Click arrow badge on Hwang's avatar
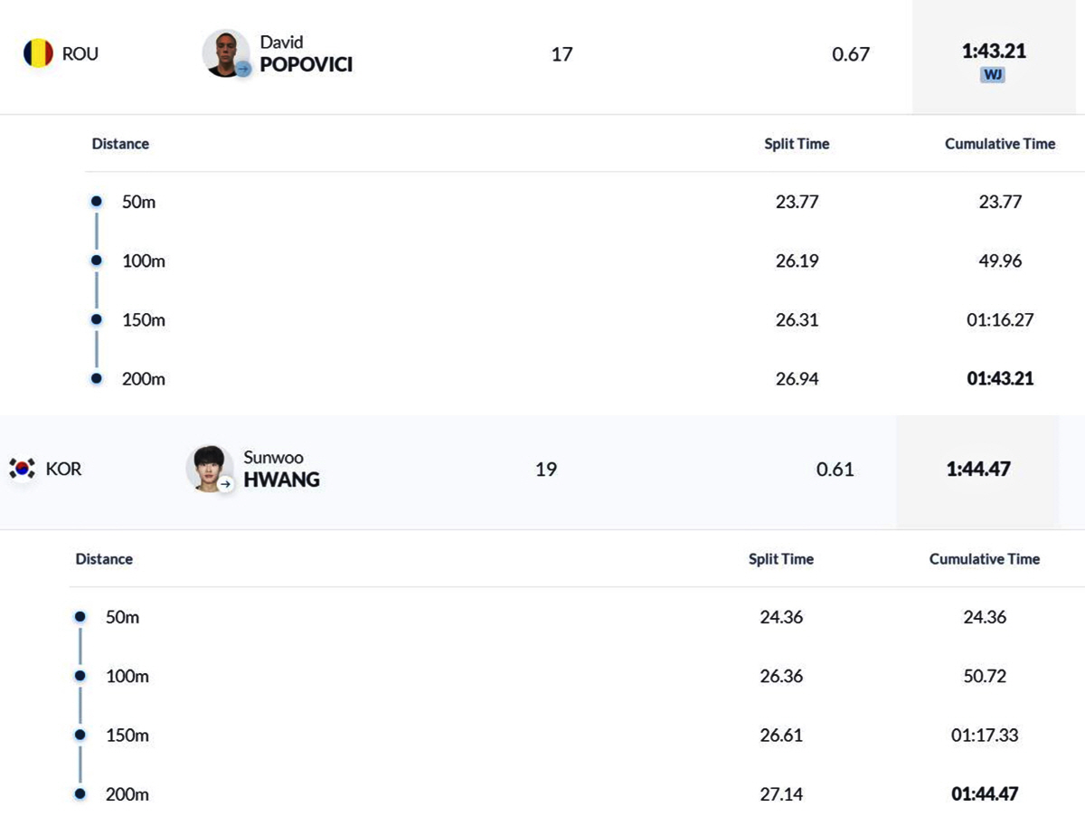The image size is (1085, 817). tap(226, 484)
